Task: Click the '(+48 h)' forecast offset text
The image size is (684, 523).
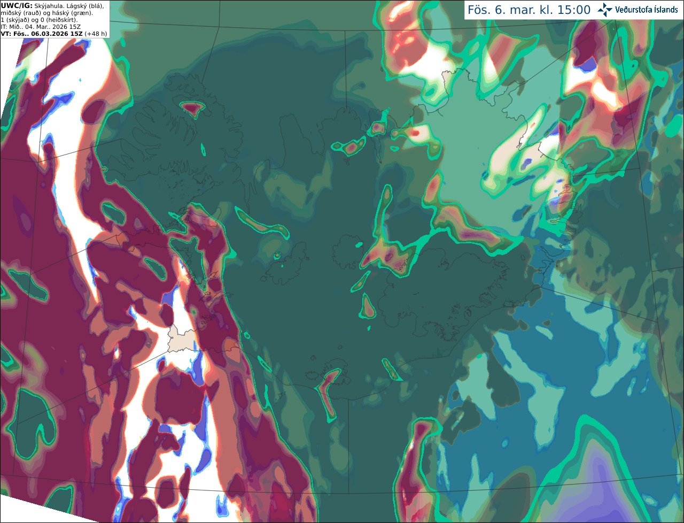Action: click(96, 34)
